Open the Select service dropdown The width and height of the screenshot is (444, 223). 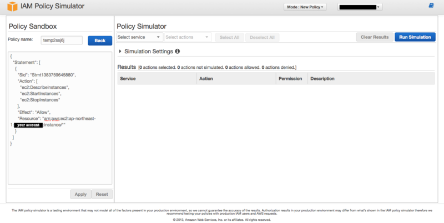(x=140, y=37)
